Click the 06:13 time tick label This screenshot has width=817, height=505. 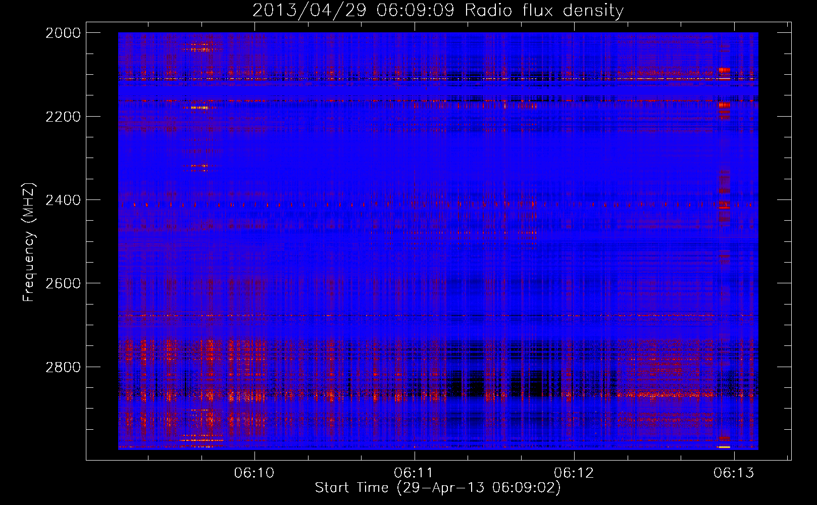coord(734,473)
